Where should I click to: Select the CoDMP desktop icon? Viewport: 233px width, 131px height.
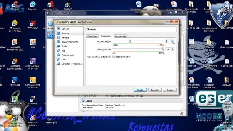pos(68,6)
